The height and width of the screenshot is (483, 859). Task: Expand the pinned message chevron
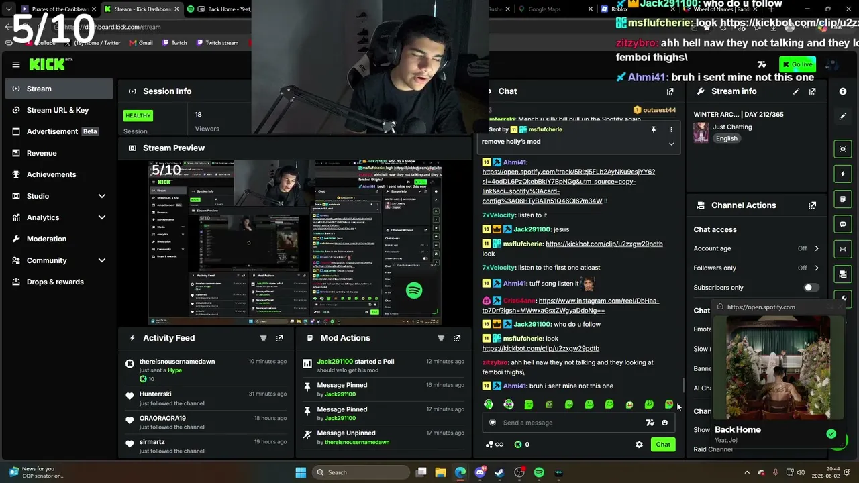pos(671,144)
